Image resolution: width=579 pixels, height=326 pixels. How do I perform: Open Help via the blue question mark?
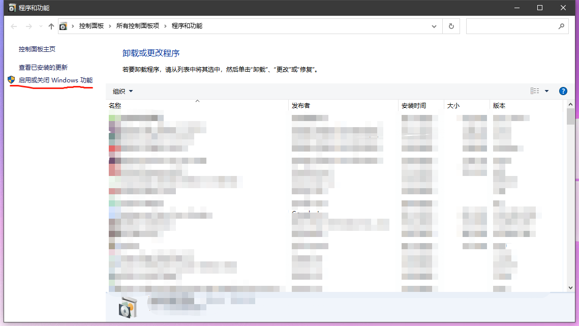[x=563, y=91]
